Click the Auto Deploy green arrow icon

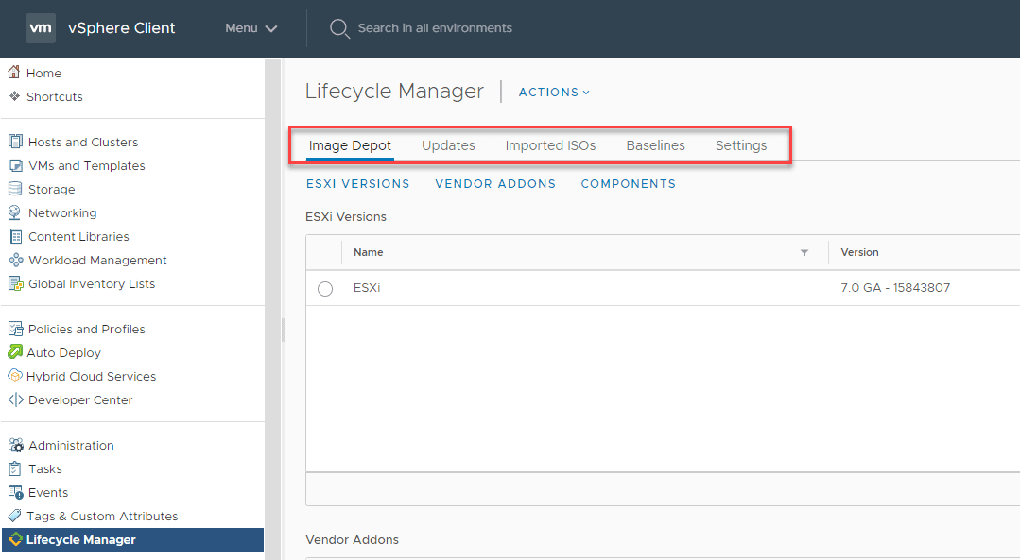[15, 352]
